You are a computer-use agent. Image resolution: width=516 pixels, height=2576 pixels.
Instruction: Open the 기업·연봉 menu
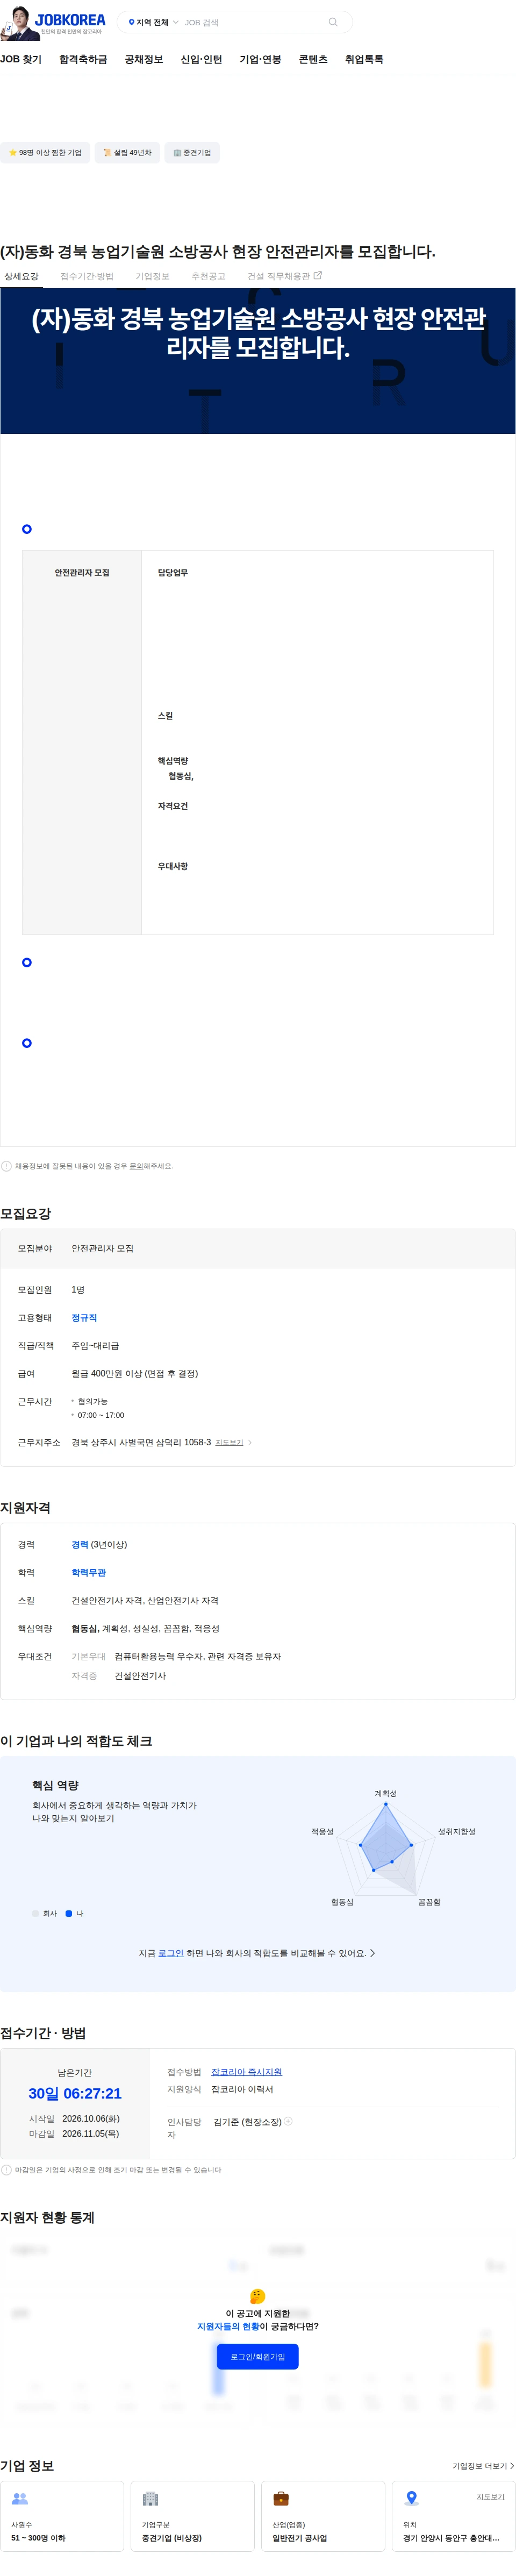(260, 60)
